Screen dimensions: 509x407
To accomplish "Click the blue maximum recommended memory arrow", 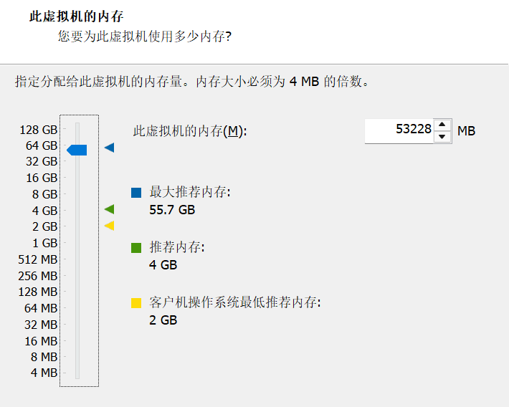I will coord(110,148).
